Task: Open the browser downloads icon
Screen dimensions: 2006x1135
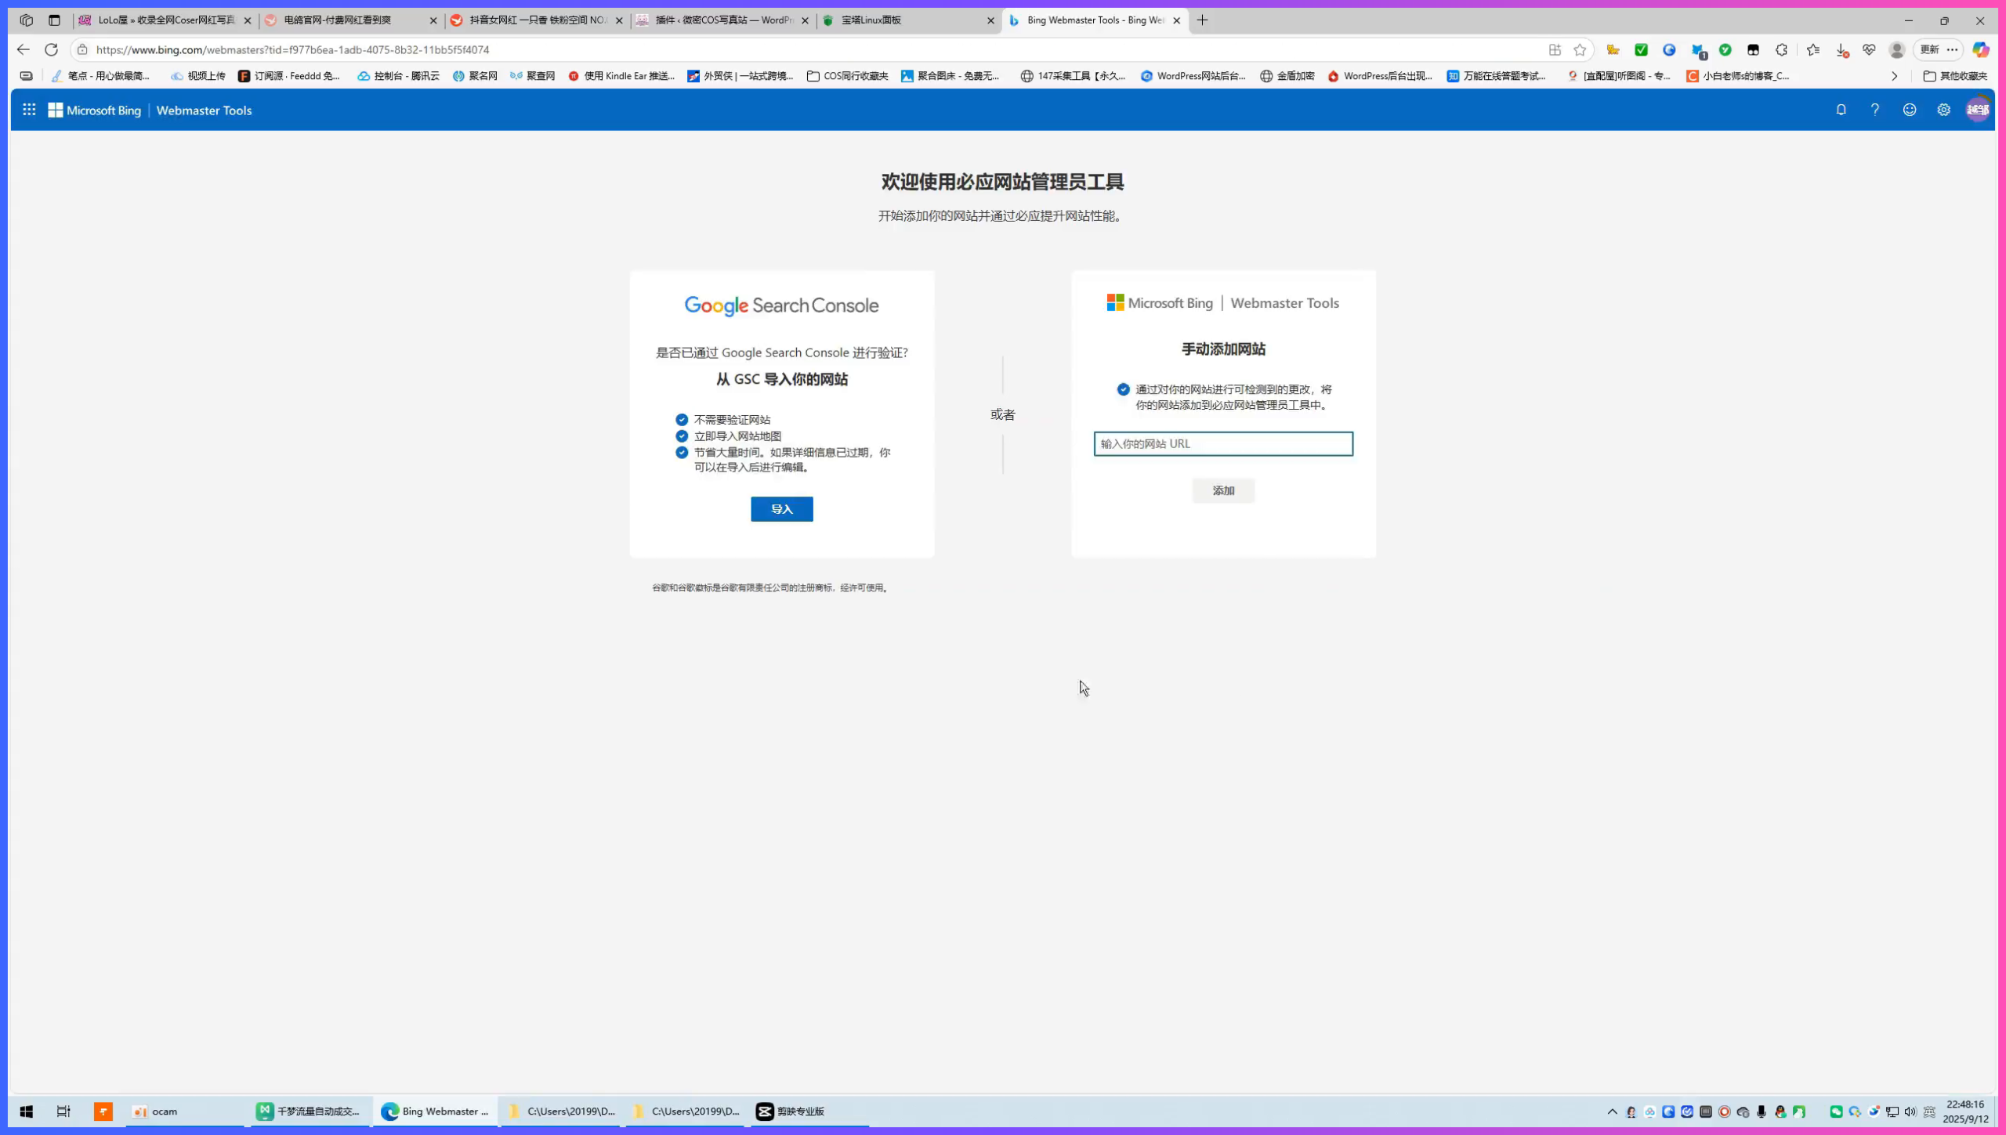Action: [x=1841, y=49]
